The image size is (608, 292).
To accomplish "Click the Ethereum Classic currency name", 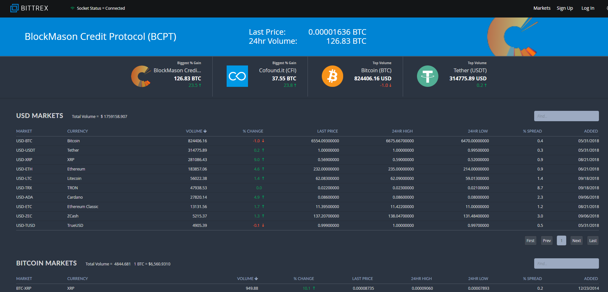I will (83, 207).
